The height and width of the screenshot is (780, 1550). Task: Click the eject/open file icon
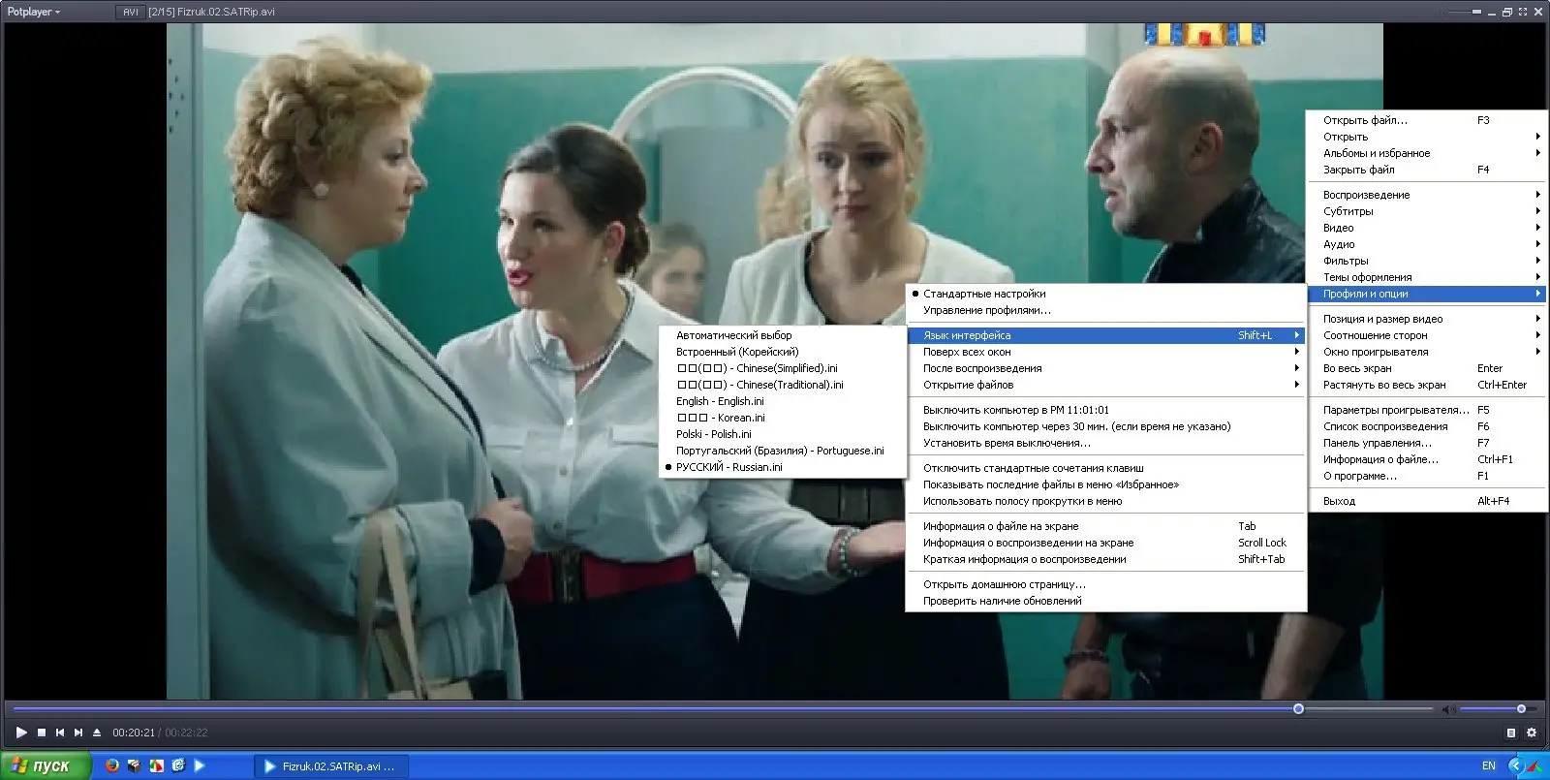click(97, 733)
